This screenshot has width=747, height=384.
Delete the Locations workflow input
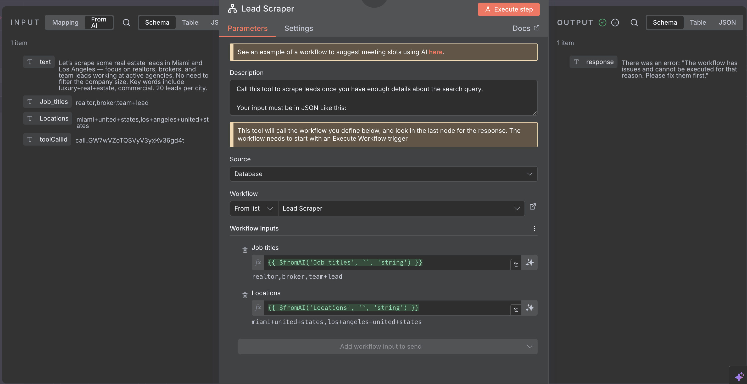click(x=245, y=295)
